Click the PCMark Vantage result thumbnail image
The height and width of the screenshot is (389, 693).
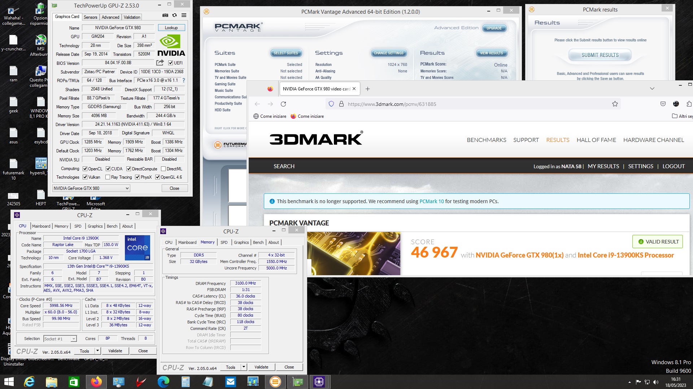click(354, 254)
